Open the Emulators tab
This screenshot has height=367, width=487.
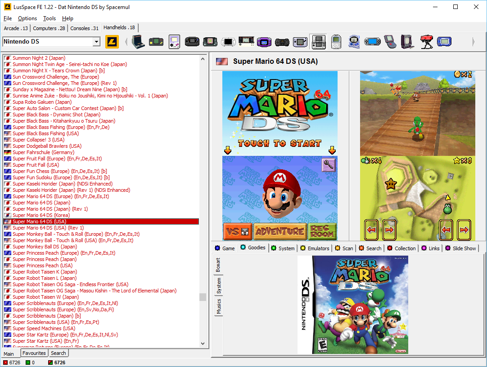coord(315,248)
